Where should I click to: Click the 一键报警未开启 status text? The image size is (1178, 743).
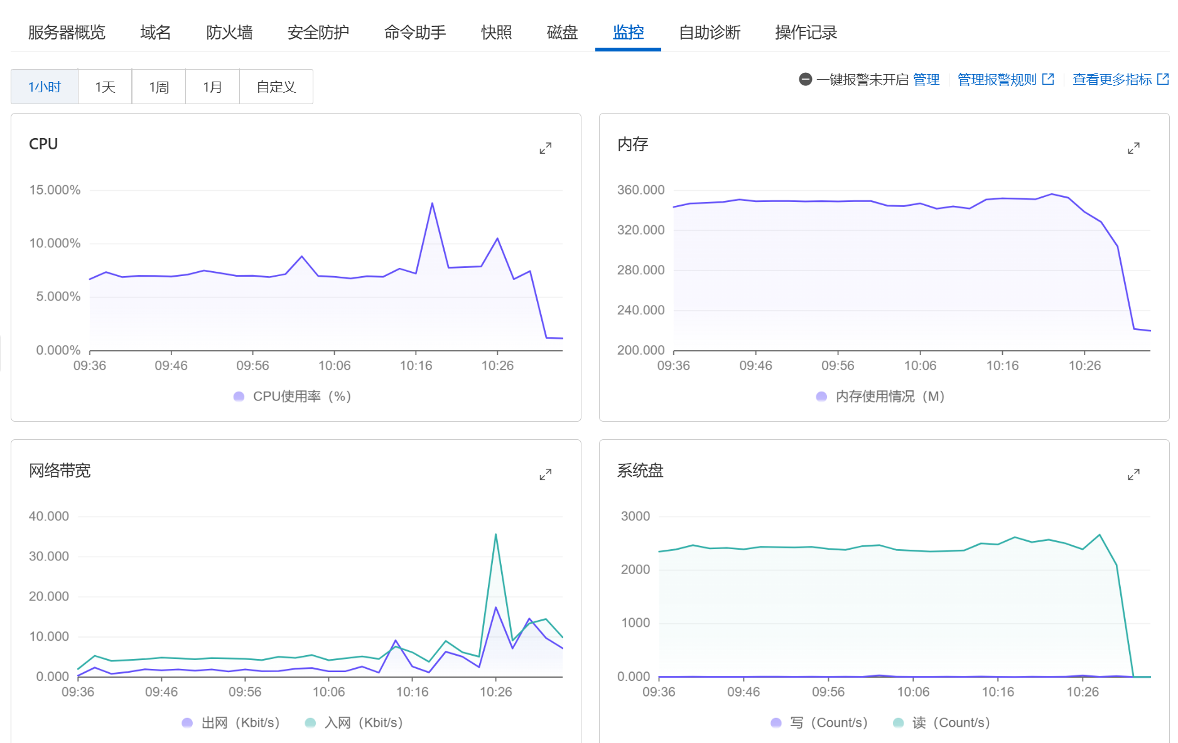tap(862, 79)
